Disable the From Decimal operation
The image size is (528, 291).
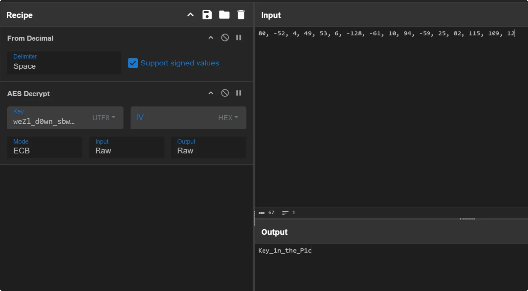(225, 38)
